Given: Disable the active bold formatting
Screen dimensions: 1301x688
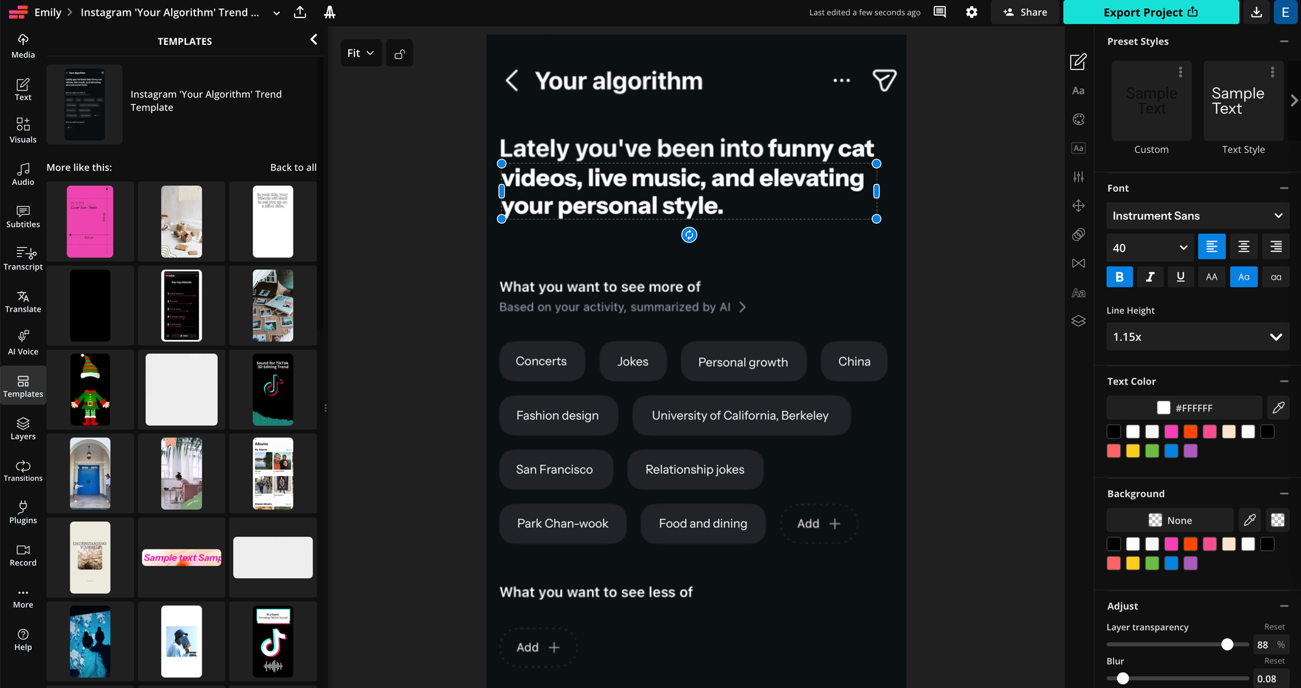Looking at the screenshot, I should click(x=1119, y=276).
